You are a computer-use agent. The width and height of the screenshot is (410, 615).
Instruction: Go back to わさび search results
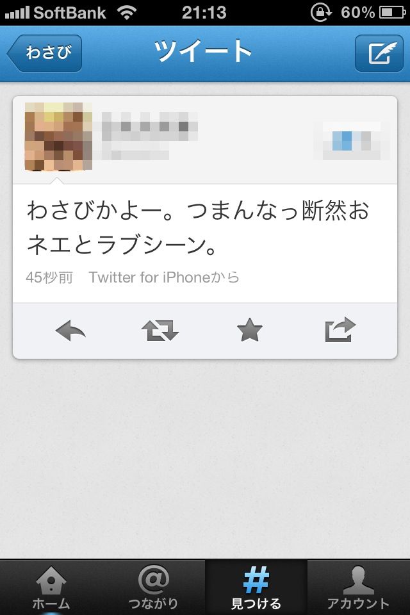pyautogui.click(x=44, y=53)
